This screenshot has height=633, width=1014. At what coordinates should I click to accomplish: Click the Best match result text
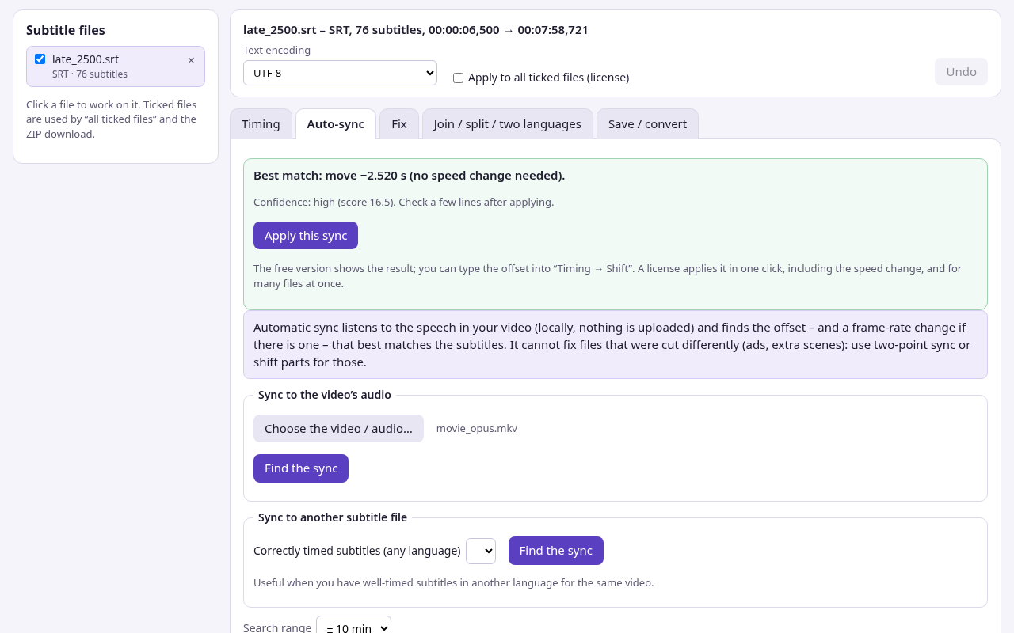click(x=409, y=176)
